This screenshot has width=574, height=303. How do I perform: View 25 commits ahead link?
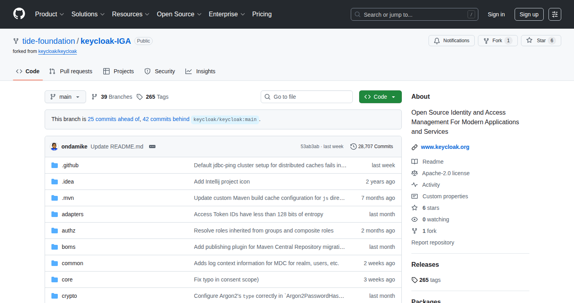[x=114, y=119]
